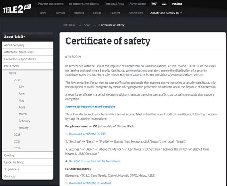Go to Personal Area

(x=114, y=4)
